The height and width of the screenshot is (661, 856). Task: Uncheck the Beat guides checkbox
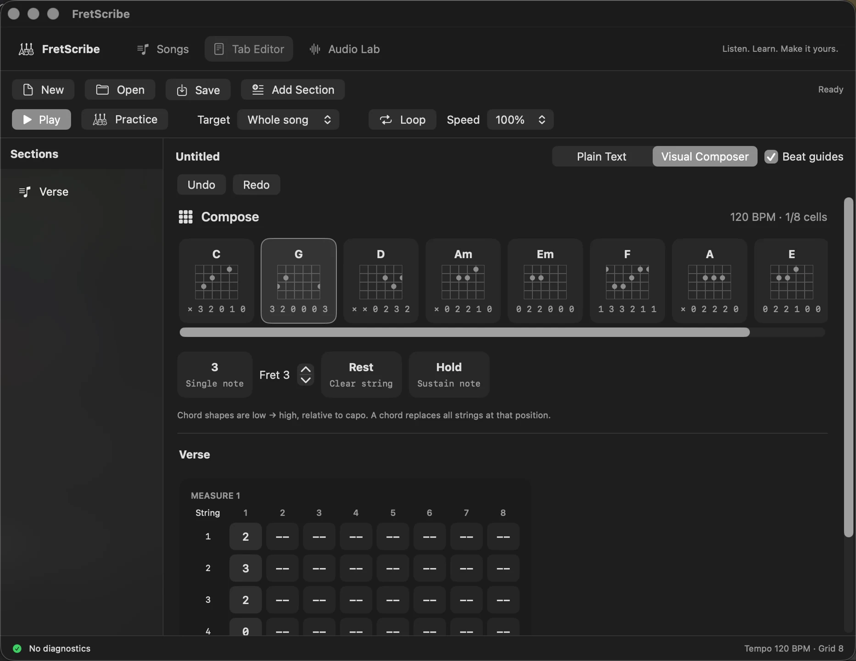click(771, 157)
